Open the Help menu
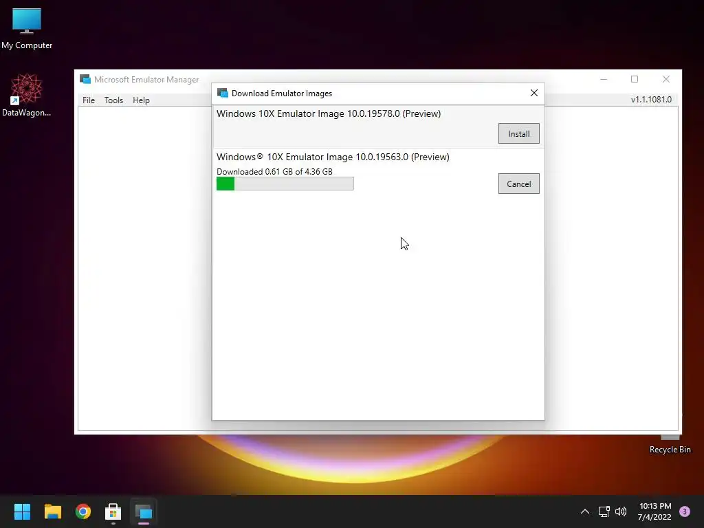Image resolution: width=704 pixels, height=528 pixels. [x=141, y=100]
